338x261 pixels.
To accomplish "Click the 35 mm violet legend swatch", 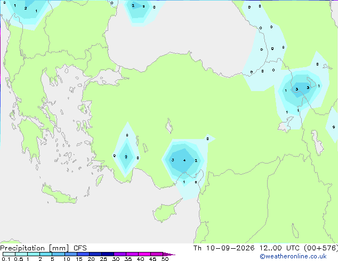I will tap(132, 254).
